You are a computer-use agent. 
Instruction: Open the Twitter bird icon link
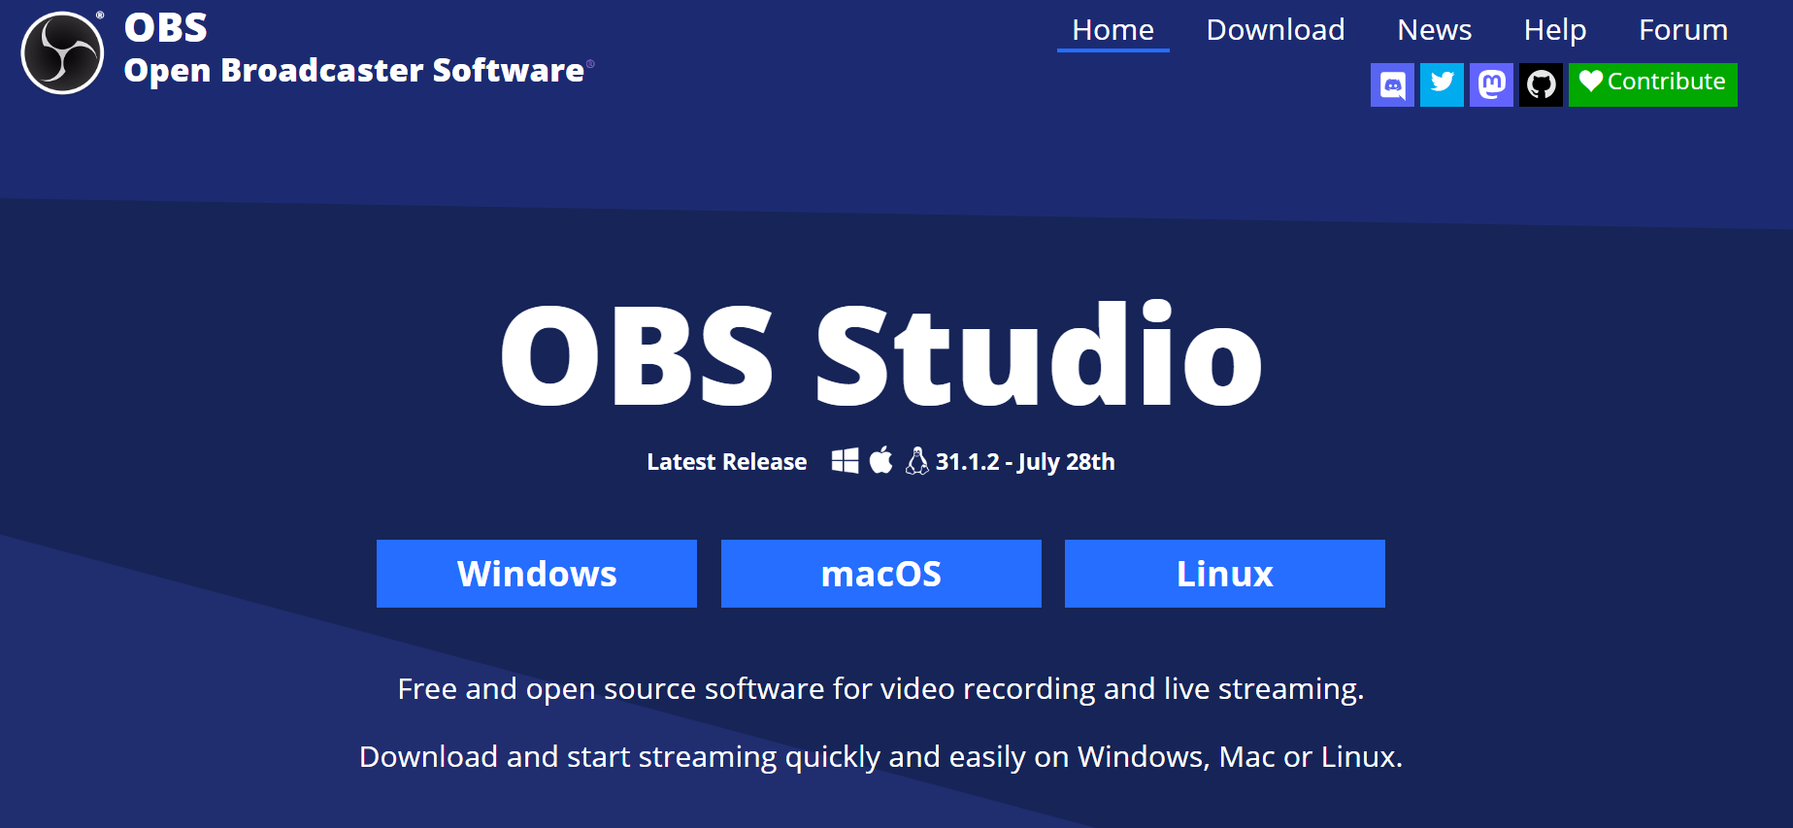click(x=1442, y=84)
